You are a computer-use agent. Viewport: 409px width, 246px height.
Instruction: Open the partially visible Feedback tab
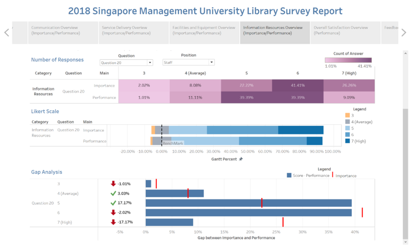(x=390, y=33)
